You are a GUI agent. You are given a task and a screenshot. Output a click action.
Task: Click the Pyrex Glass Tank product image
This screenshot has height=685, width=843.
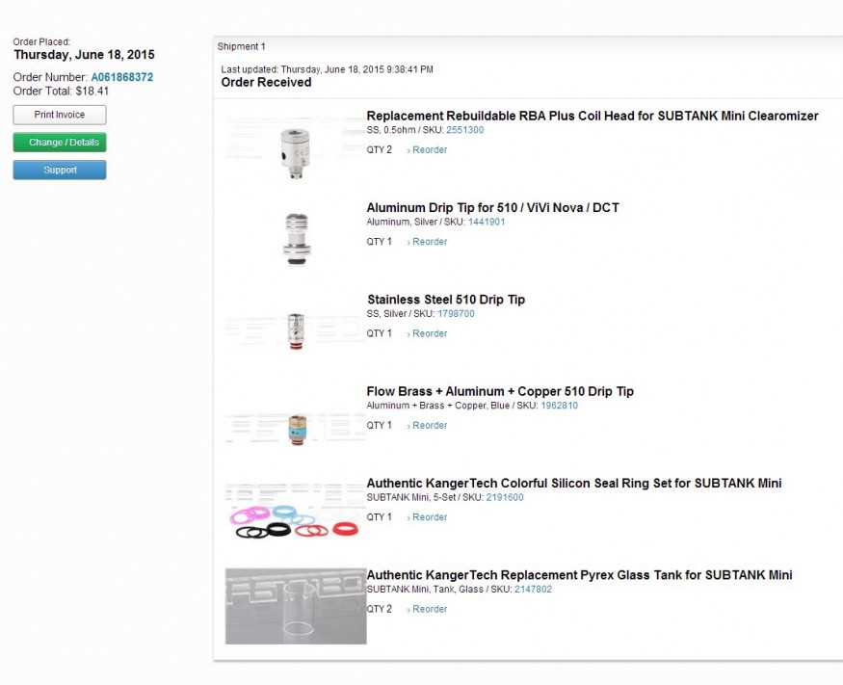[295, 605]
